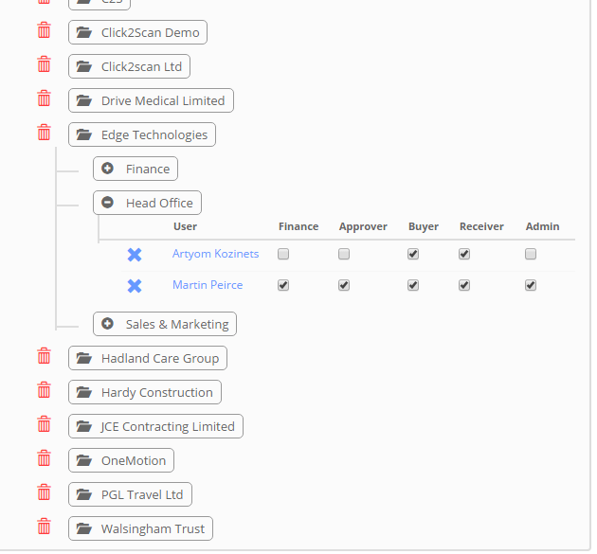Uncheck Buyer role for Martin Peirce
Screen dimensions: 597x554
[413, 285]
